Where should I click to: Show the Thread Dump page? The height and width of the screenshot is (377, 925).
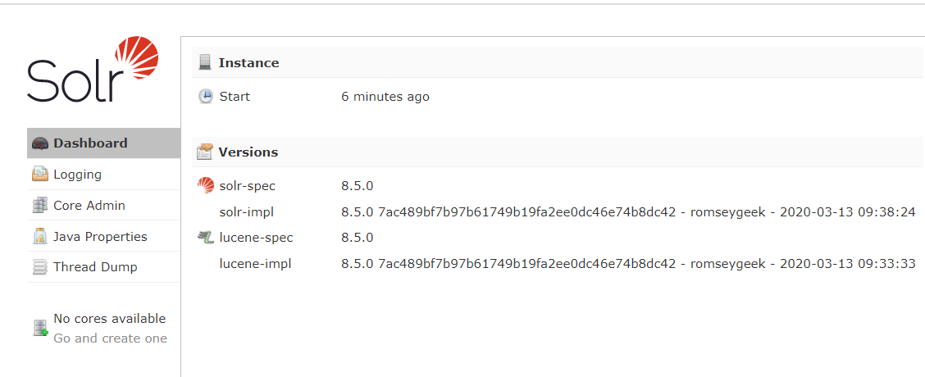coord(104,267)
